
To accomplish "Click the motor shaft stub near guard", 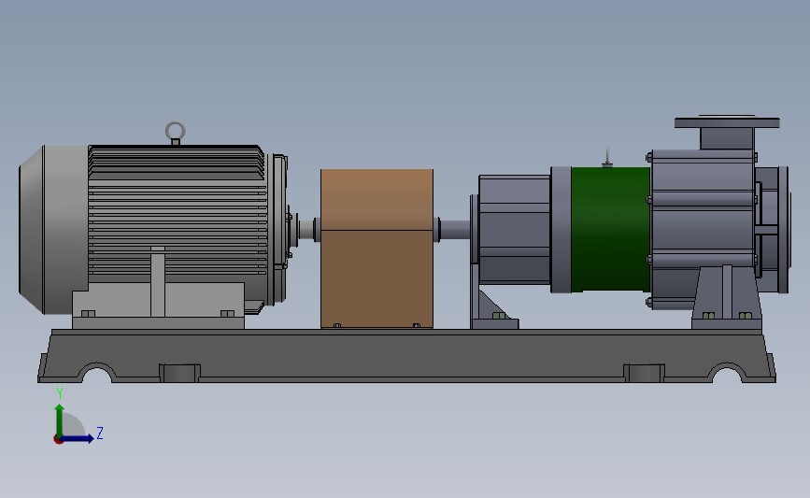I will [306, 230].
